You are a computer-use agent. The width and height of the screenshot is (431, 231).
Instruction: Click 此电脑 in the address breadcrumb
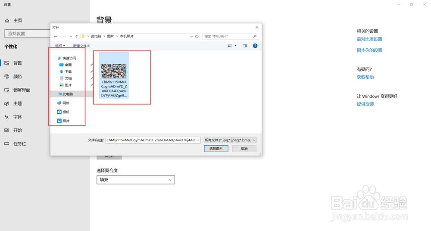96,36
